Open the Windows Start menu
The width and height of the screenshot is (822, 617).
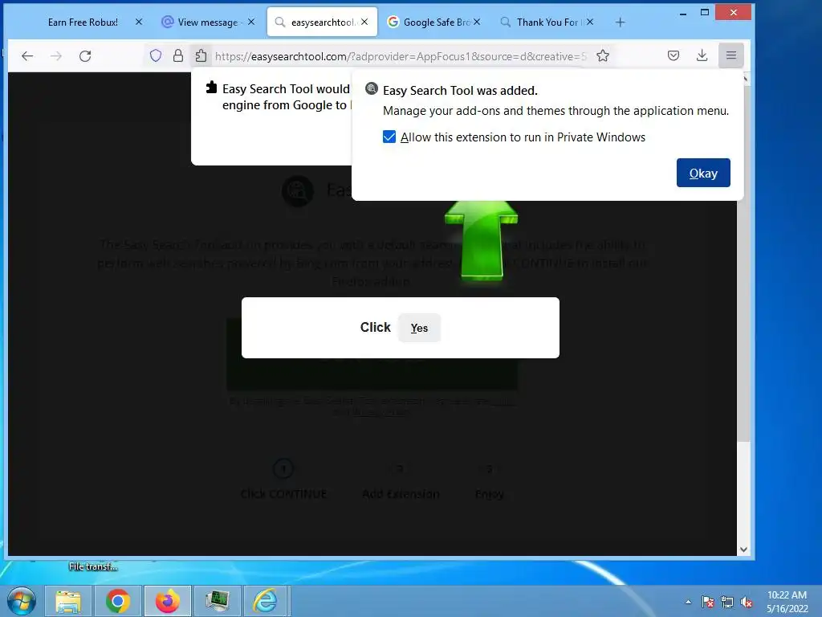[22, 601]
